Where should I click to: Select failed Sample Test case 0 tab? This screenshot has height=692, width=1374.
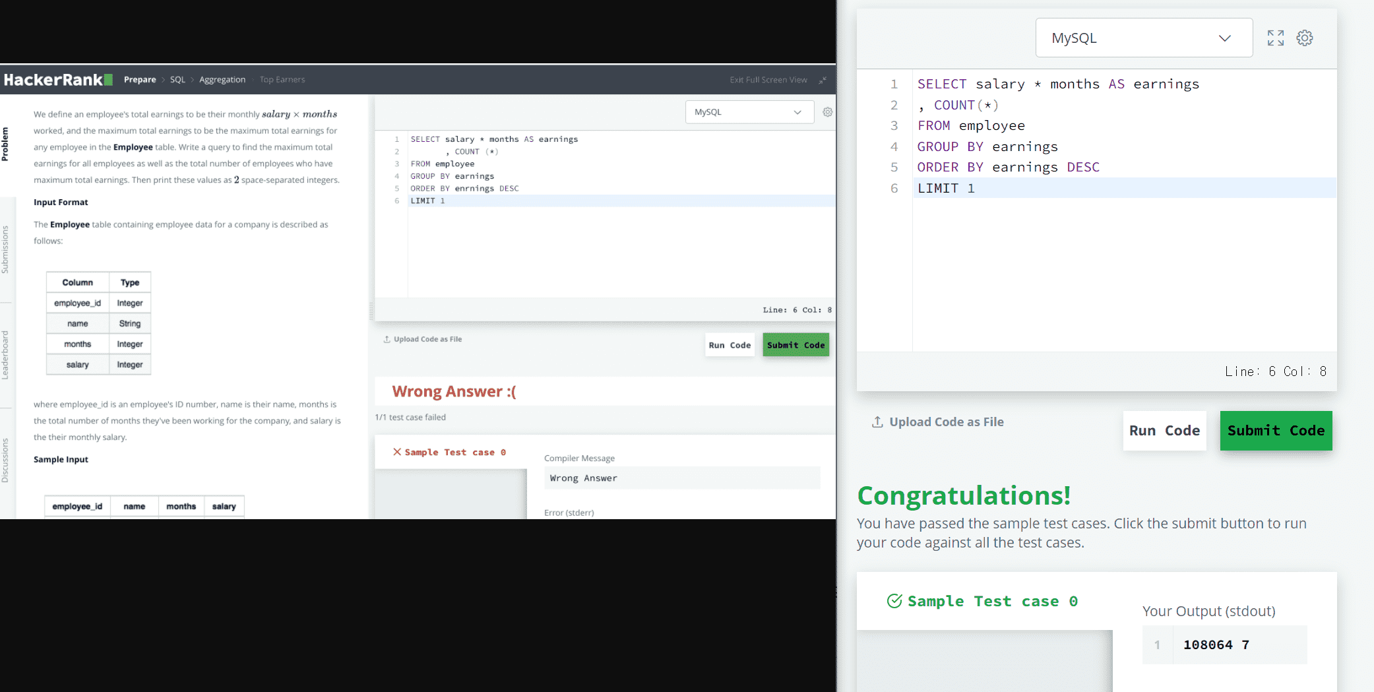tap(451, 452)
